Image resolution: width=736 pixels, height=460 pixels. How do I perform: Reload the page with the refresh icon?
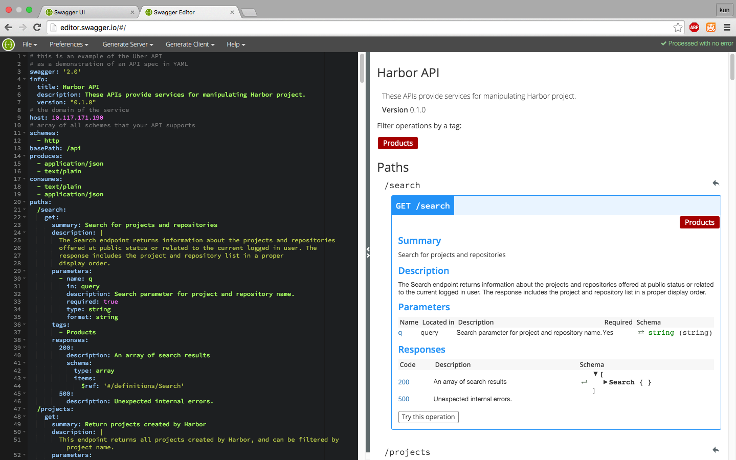(x=37, y=27)
